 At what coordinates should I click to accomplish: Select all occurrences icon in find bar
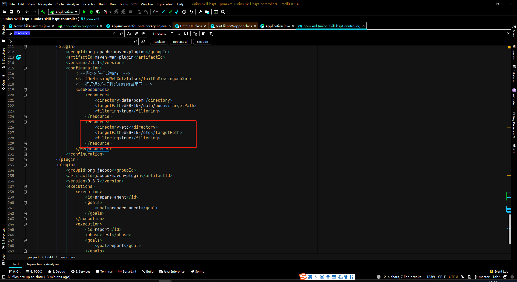[195, 33]
